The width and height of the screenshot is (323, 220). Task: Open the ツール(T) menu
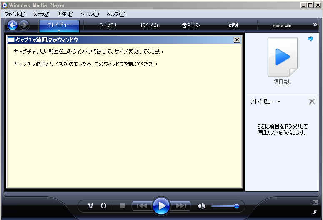click(x=90, y=14)
